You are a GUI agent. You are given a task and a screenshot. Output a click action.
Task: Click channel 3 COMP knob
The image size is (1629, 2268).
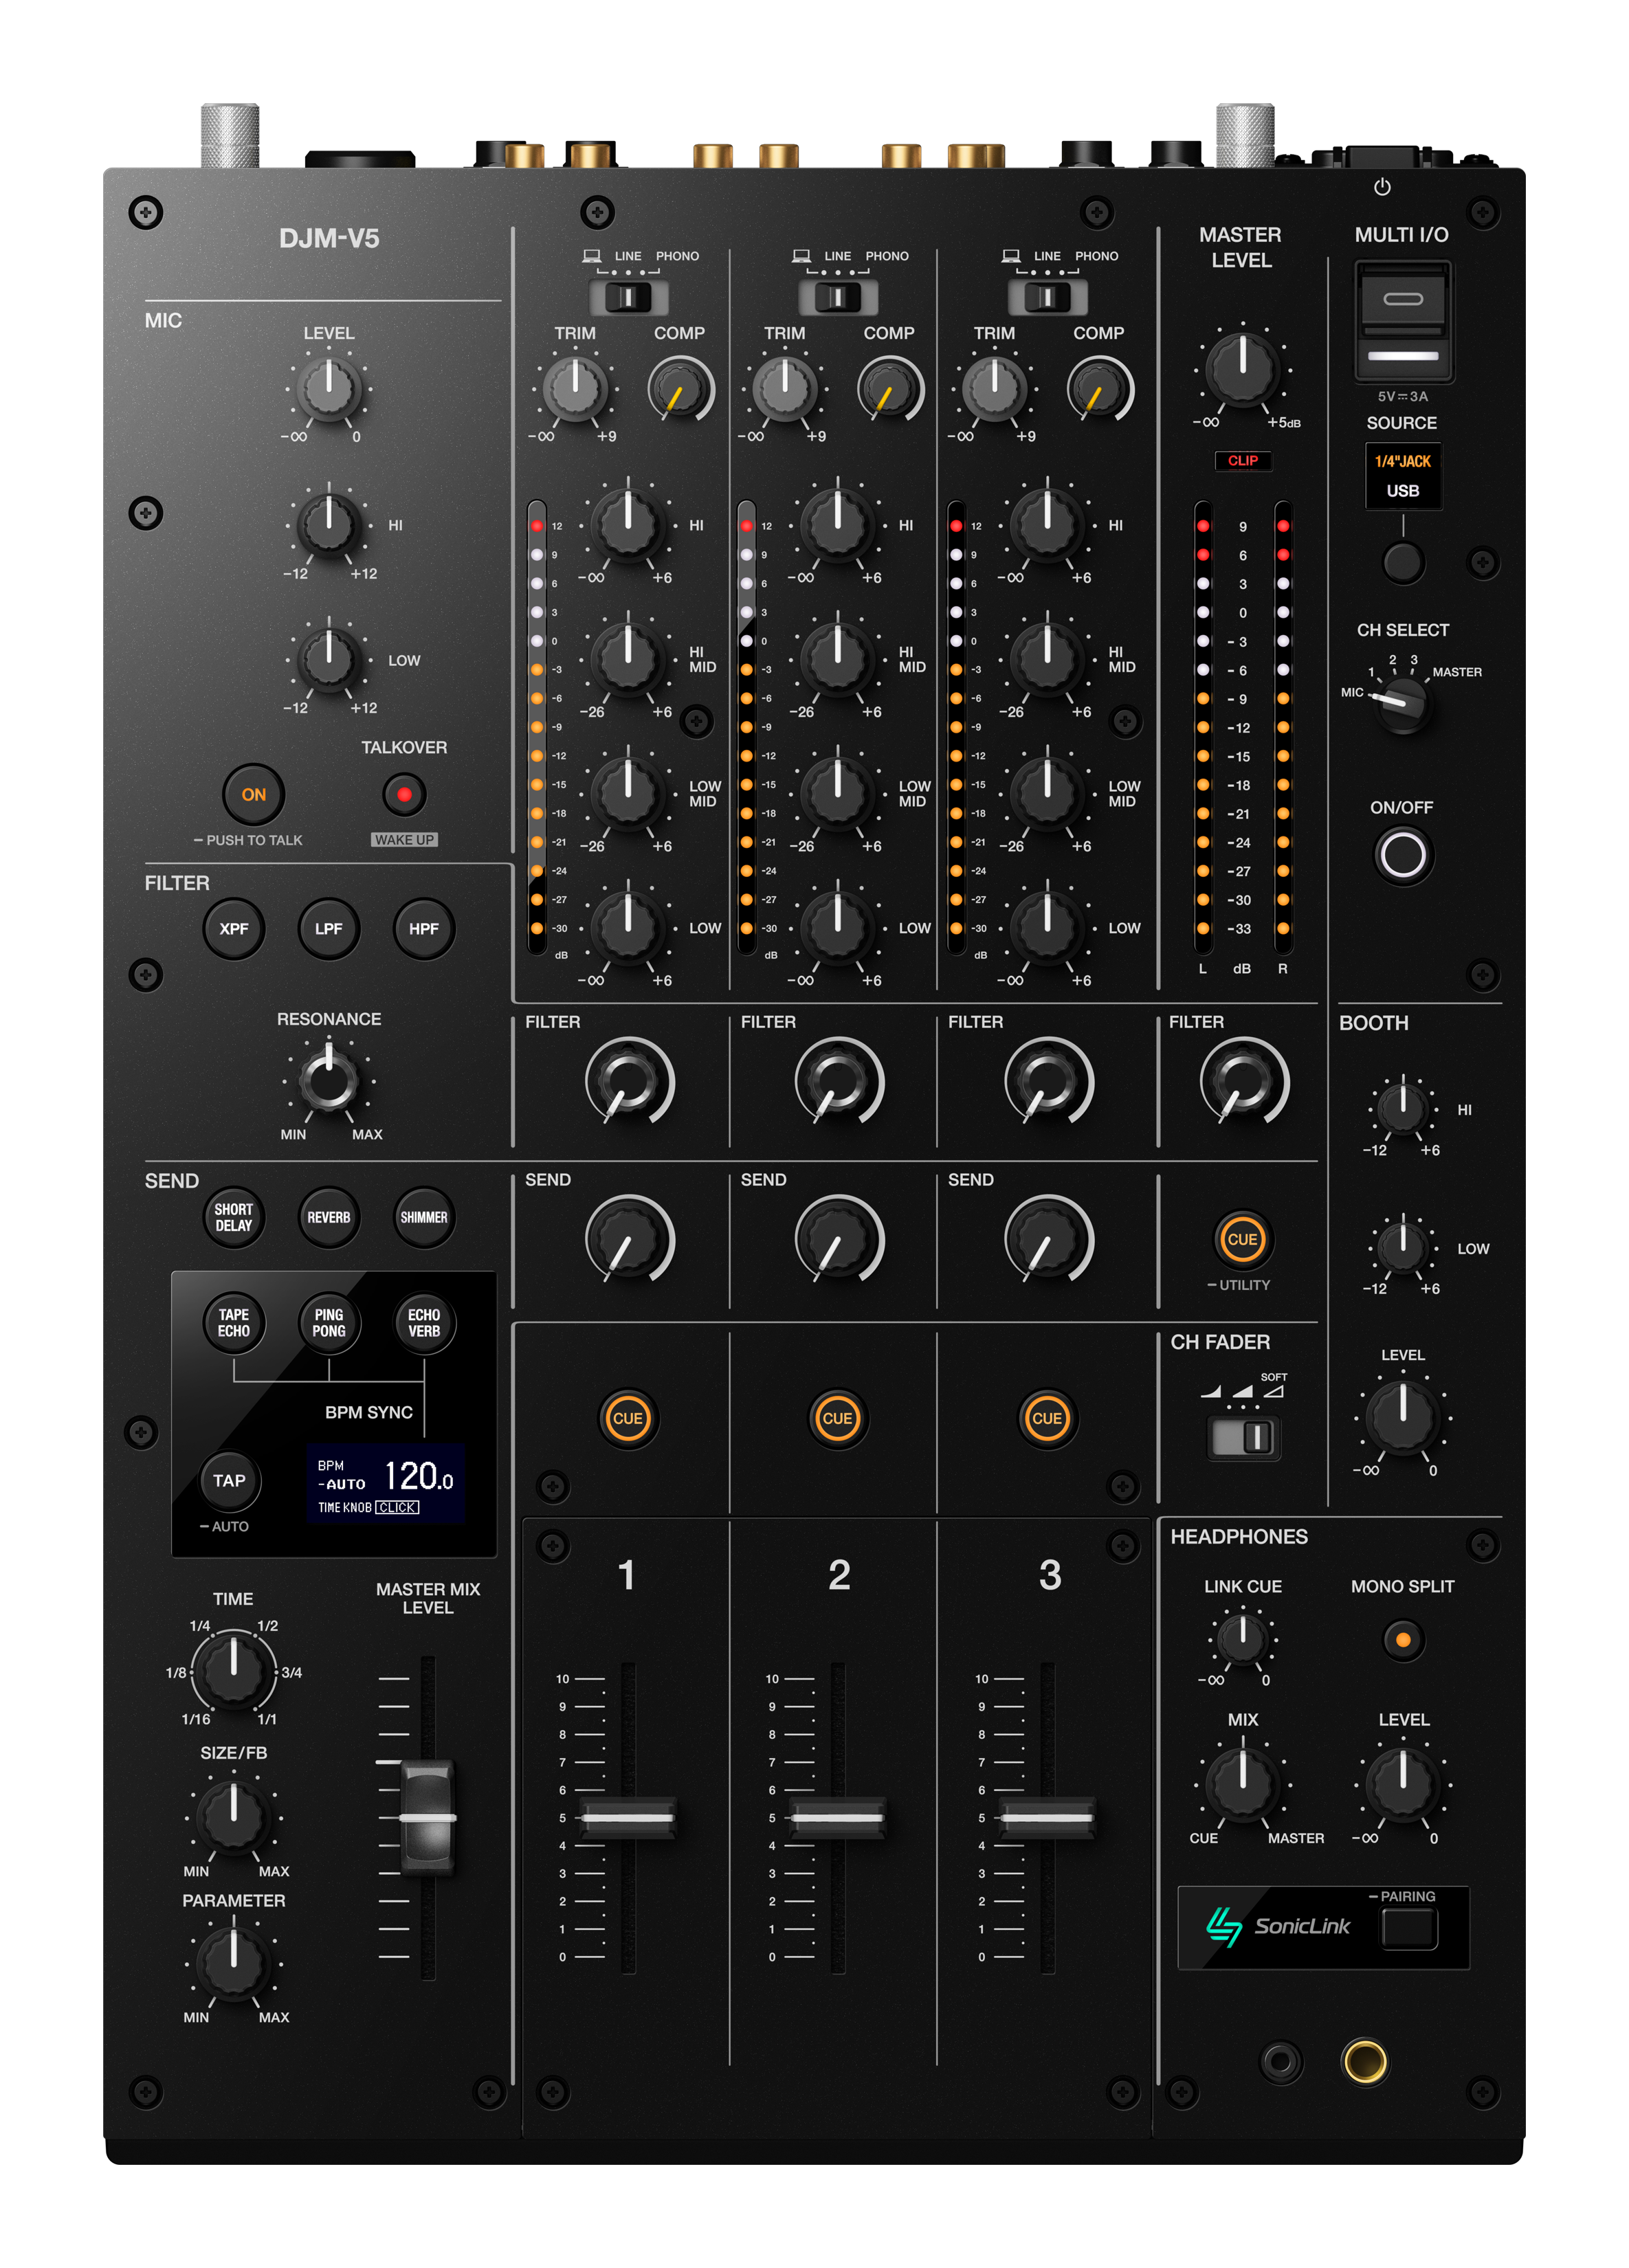point(1100,388)
